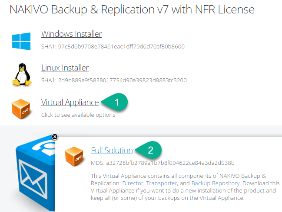Follow the Director link in the description

point(133,183)
